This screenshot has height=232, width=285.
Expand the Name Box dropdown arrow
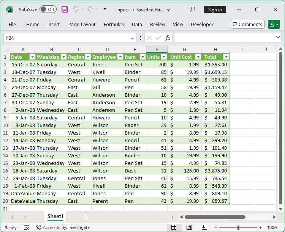click(x=133, y=38)
